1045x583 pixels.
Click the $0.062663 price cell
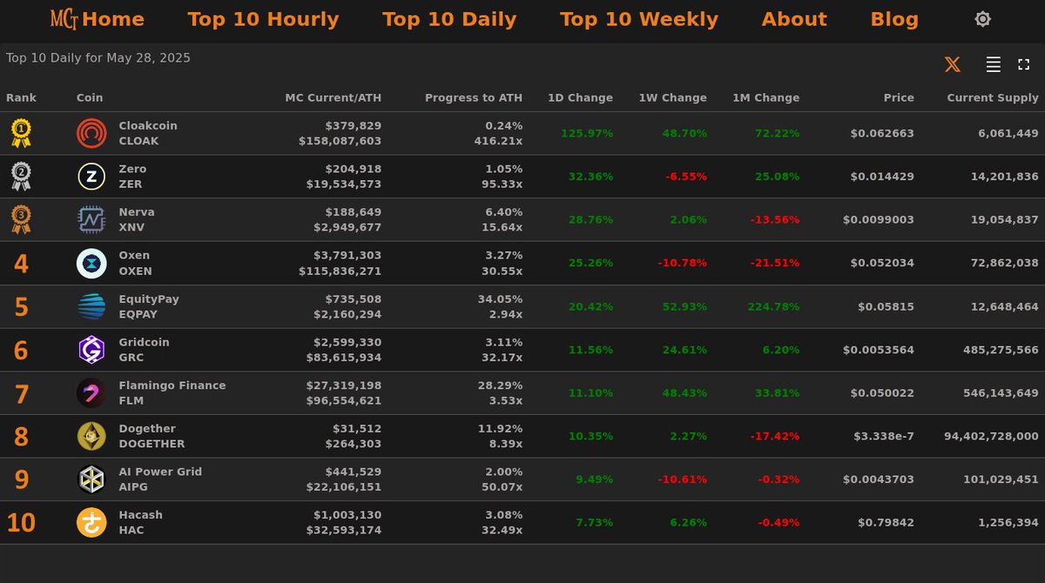(882, 133)
